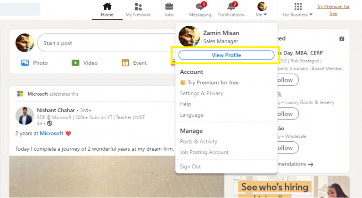Click Zamin Misan avatar in dropdown
This screenshot has height=198, width=362.
[x=189, y=36]
